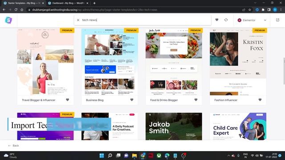
Task: Close the Dashboard browser tab
Action: click(87, 3)
